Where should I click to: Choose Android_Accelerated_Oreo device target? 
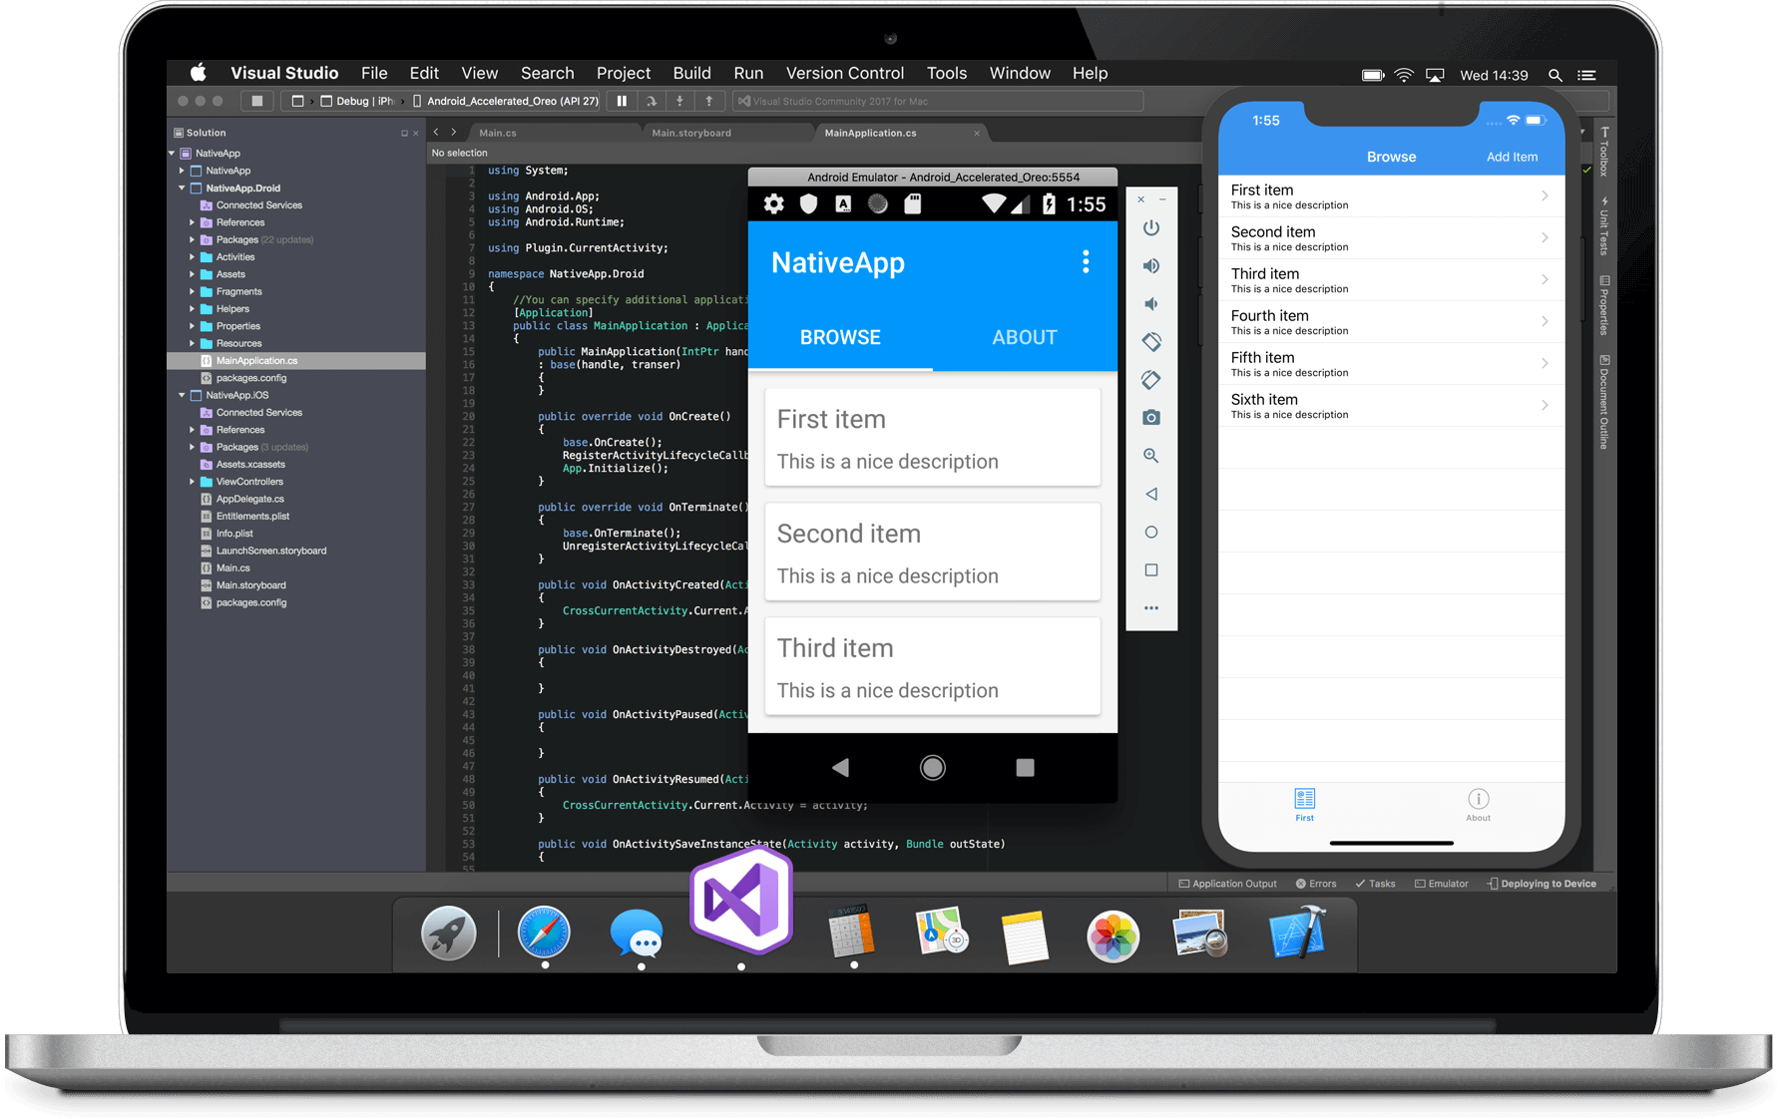point(506,101)
